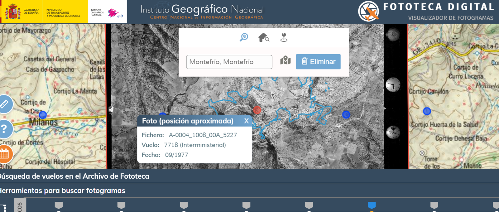Click the map icon beside the search field

click(285, 60)
